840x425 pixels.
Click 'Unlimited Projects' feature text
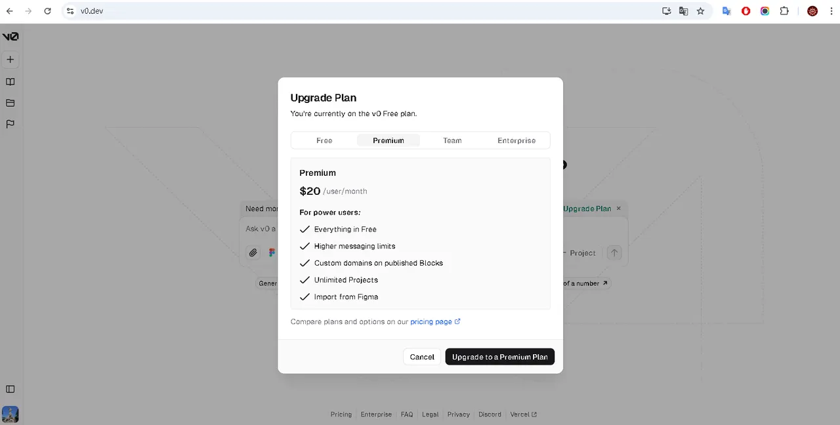tap(346, 280)
